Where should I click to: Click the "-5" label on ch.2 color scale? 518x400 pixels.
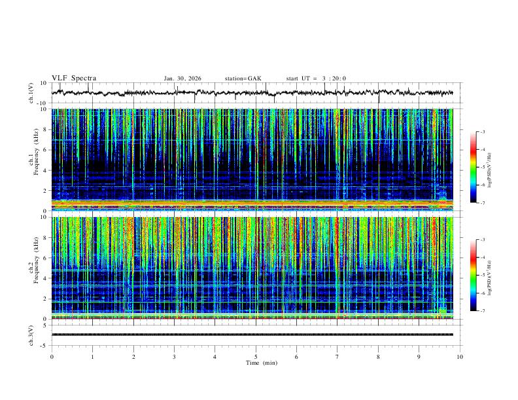[482, 275]
